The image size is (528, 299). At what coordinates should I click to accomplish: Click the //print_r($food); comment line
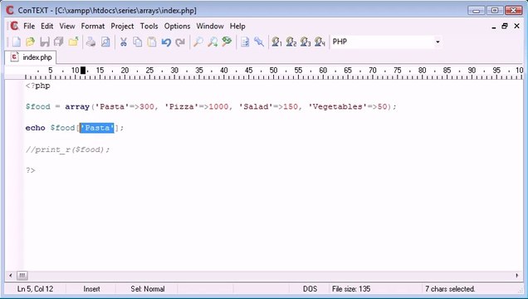click(x=68, y=149)
